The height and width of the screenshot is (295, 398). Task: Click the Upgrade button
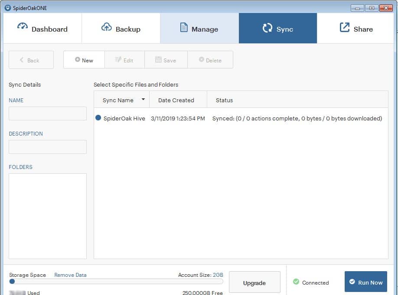(254, 282)
